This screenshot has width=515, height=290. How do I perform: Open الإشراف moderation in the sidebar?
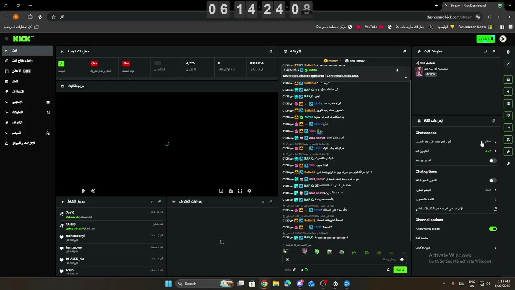pyautogui.click(x=27, y=122)
